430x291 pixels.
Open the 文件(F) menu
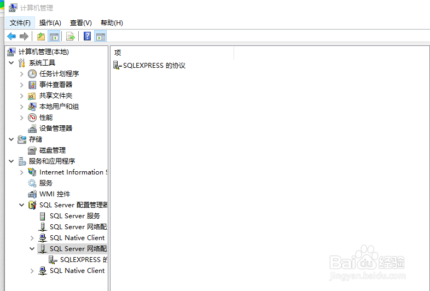(20, 23)
